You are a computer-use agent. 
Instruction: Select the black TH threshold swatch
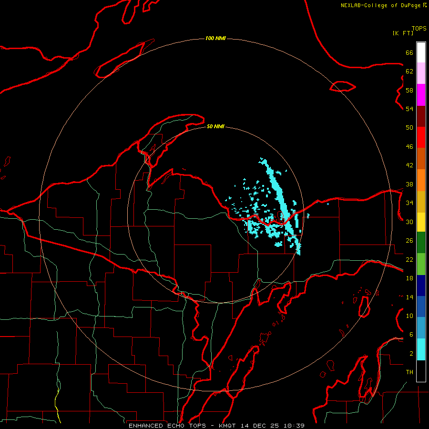pyautogui.click(x=421, y=371)
